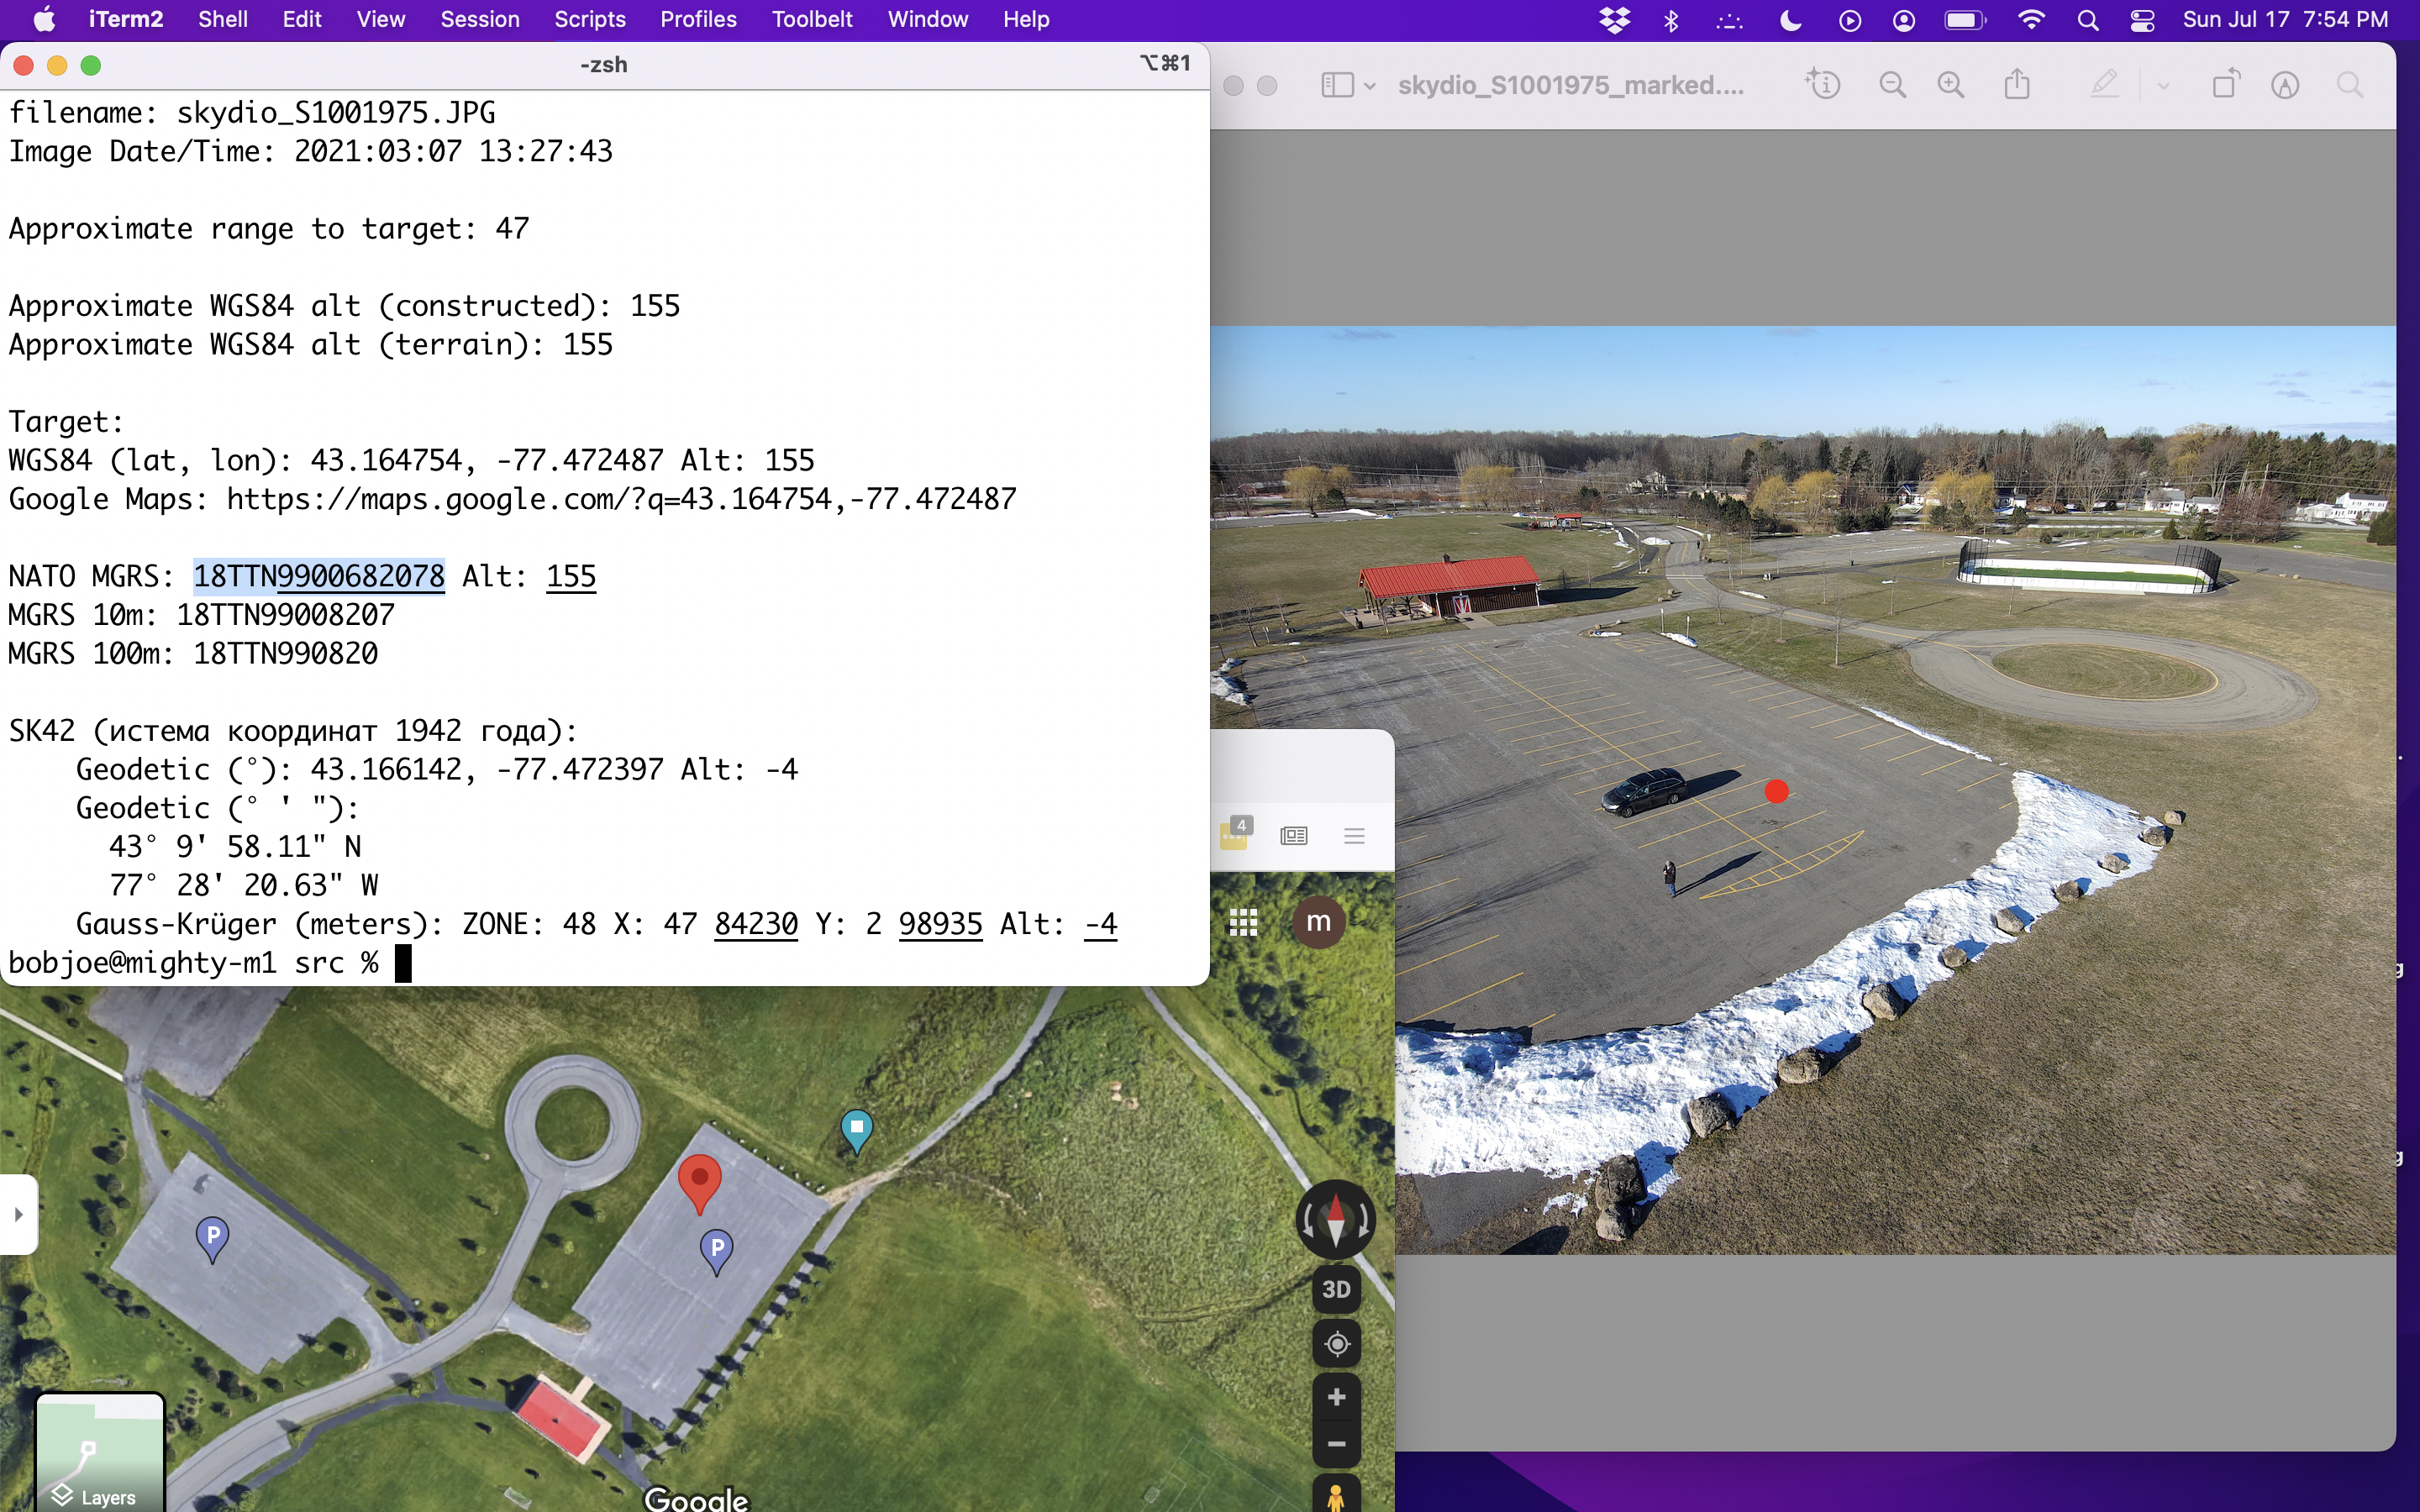Click the NATO MGRS coordinate 18TTN9900682078
The height and width of the screenshot is (1512, 2420).
(318, 575)
